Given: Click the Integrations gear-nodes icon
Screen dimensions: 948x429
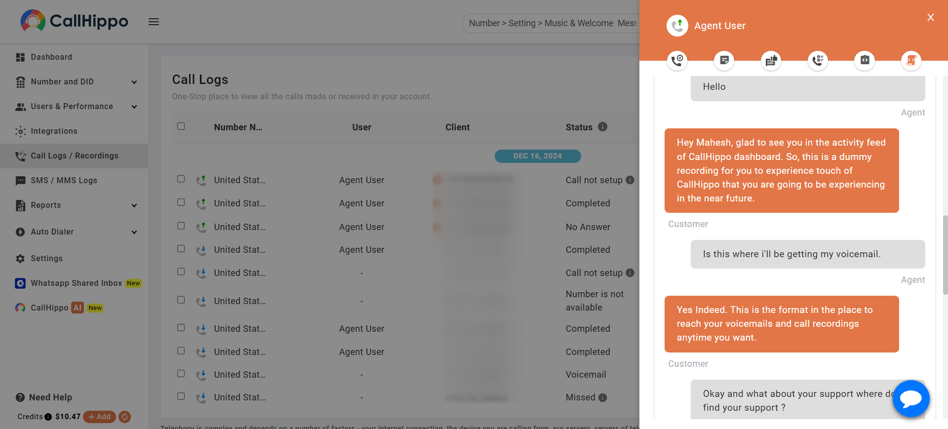Looking at the screenshot, I should click(x=20, y=131).
